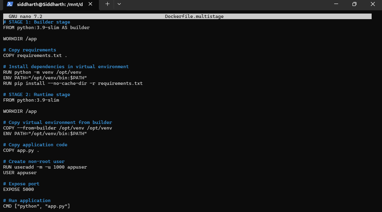Minimize the terminal window
The width and height of the screenshot is (382, 212).
click(336, 4)
